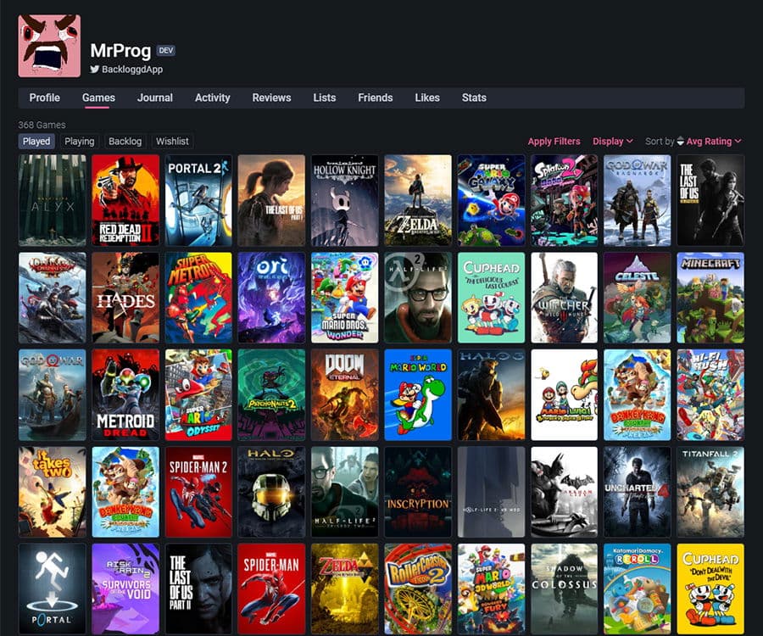
Task: Open the BackloggdApp Twitter link
Action: pos(132,69)
